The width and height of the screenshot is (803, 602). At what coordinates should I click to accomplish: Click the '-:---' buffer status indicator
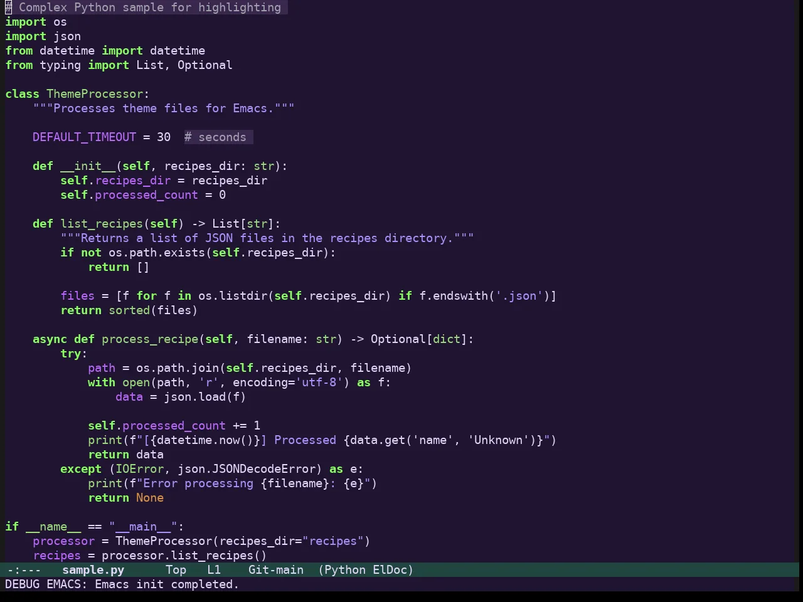[x=23, y=570]
